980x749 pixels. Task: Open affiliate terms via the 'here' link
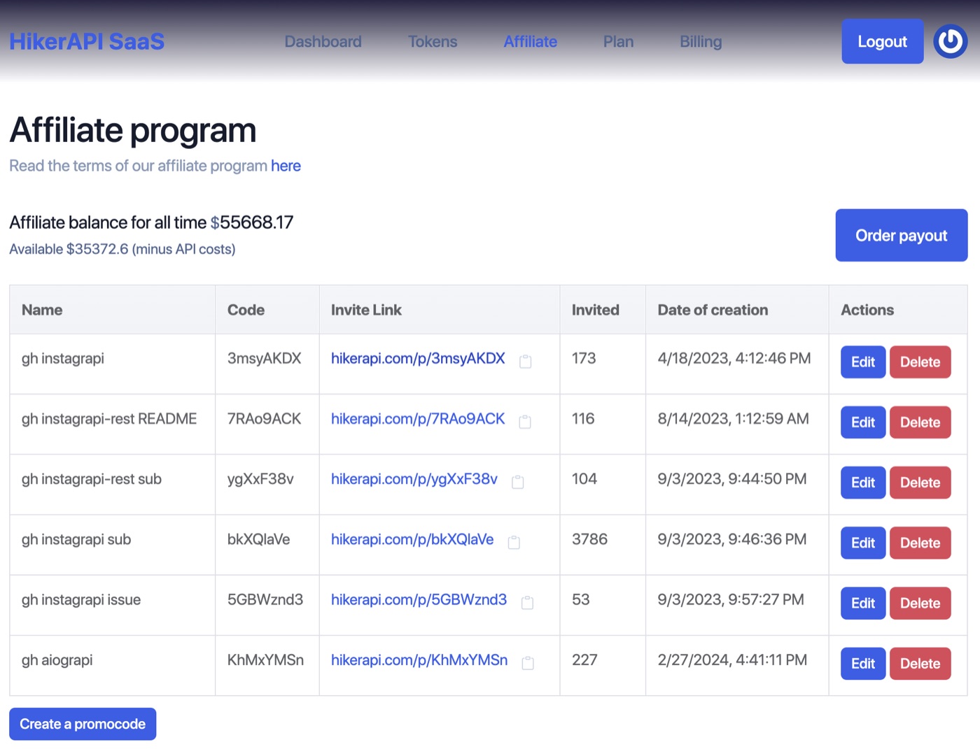tap(286, 166)
